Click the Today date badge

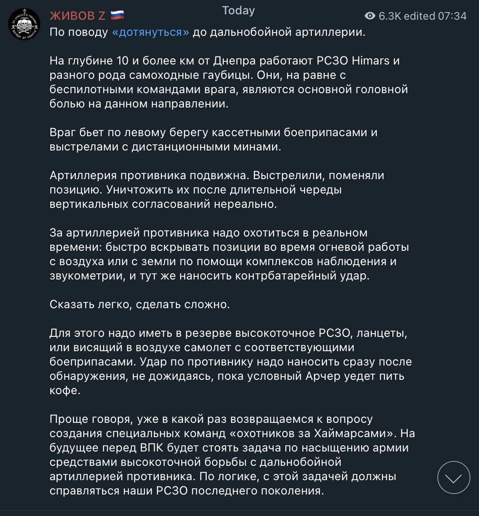coord(239,11)
